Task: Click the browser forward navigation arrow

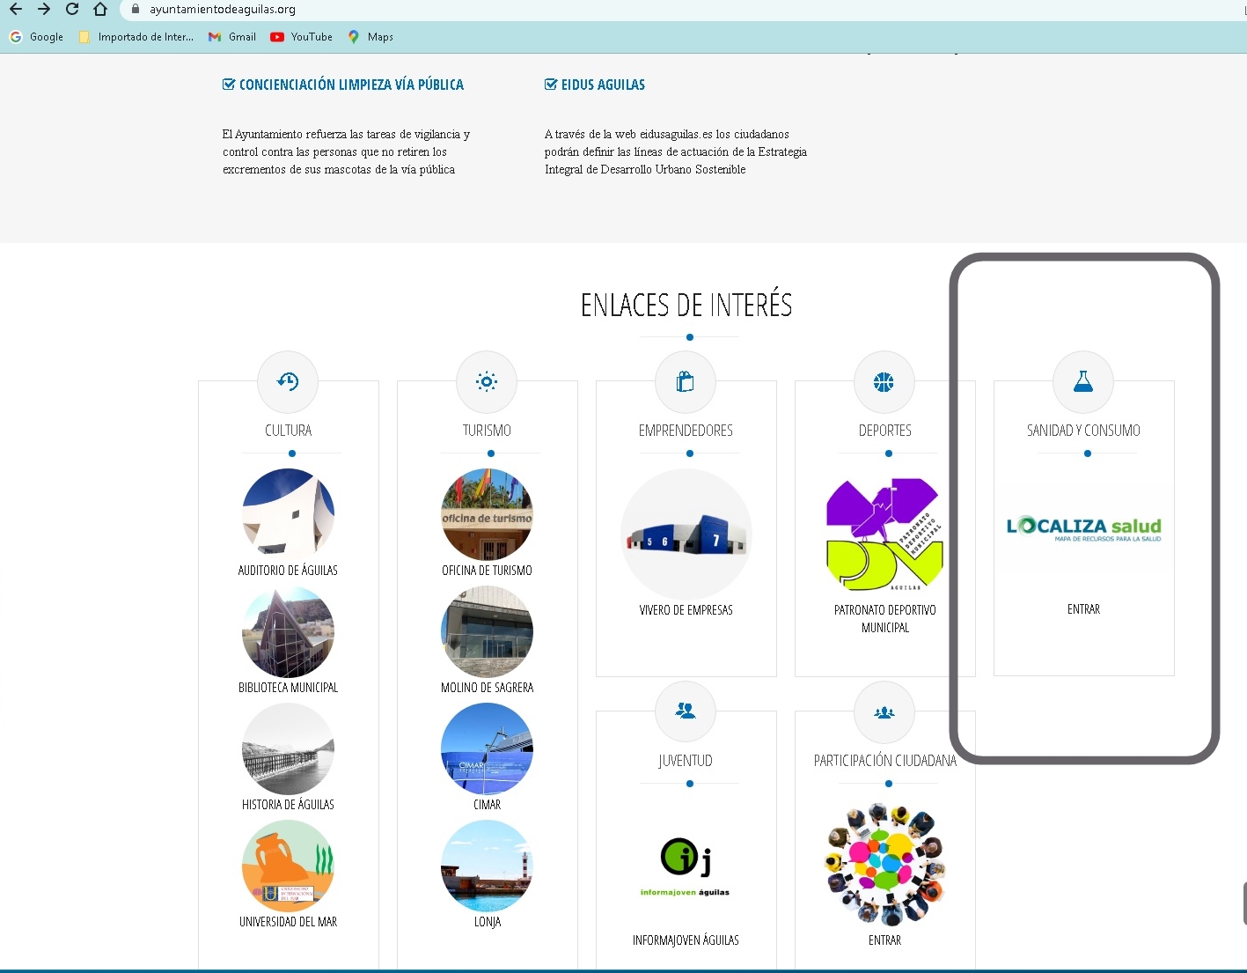Action: coord(44,10)
